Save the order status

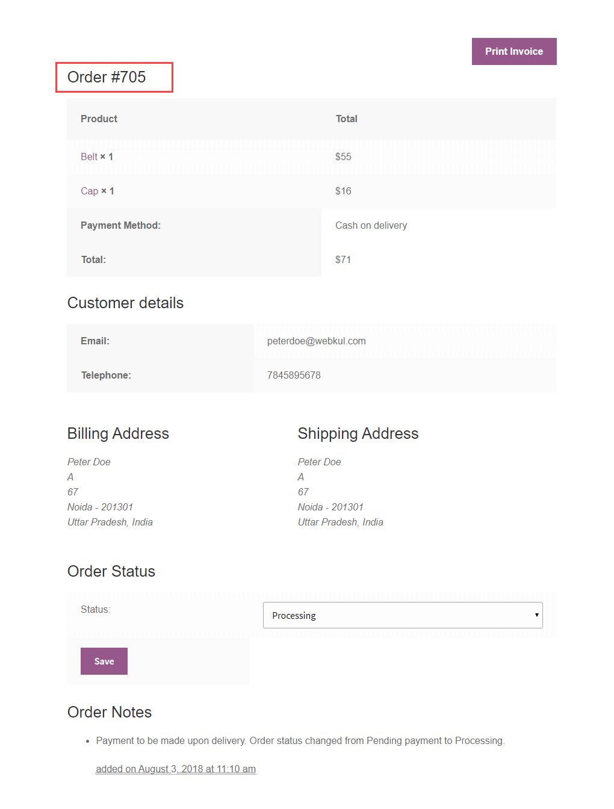click(104, 661)
